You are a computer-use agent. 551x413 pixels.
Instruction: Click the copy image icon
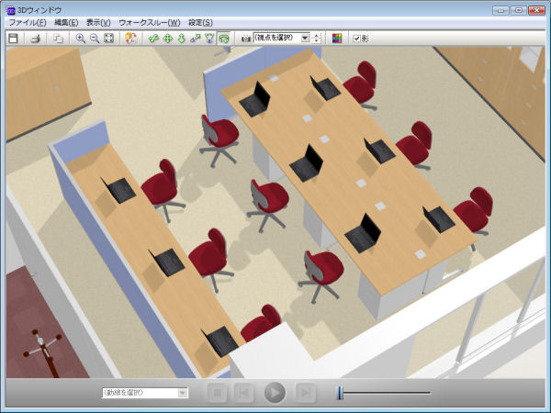pos(57,38)
